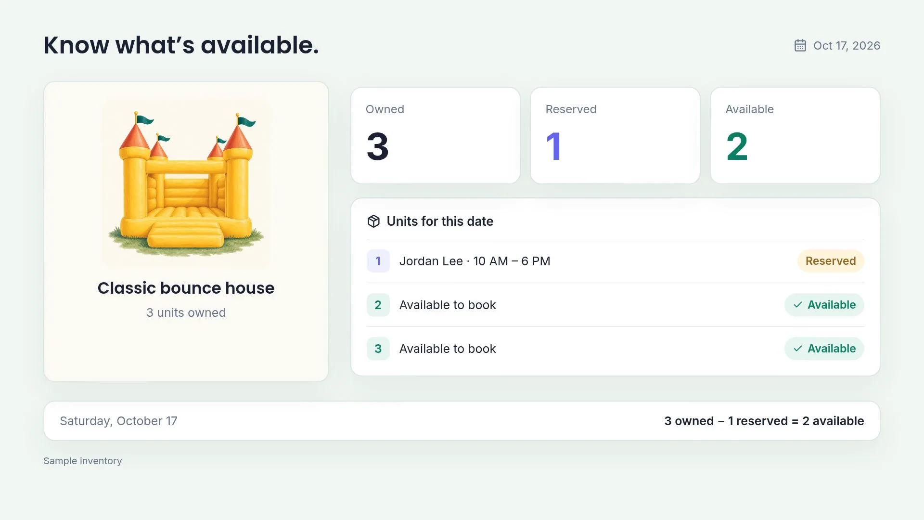Click the Jordan Lee reservation text
924x520 pixels.
pos(475,261)
